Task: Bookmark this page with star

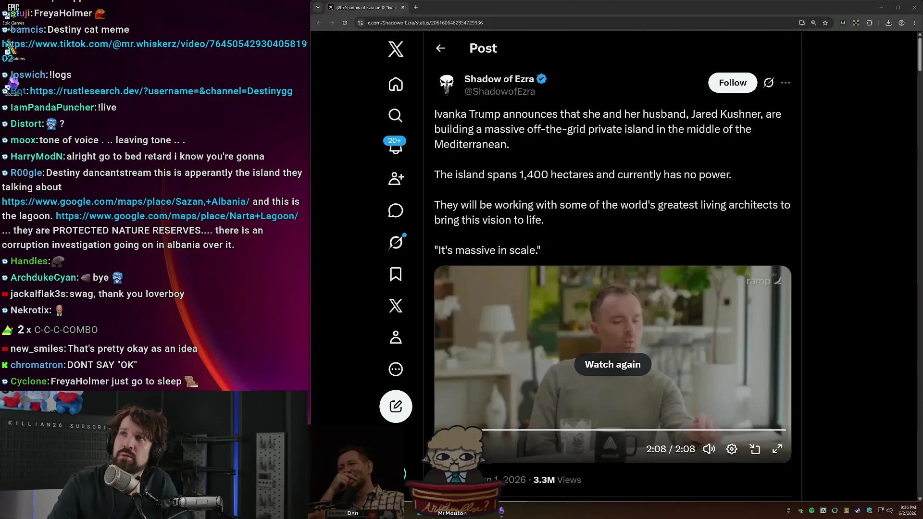Action: [x=825, y=23]
